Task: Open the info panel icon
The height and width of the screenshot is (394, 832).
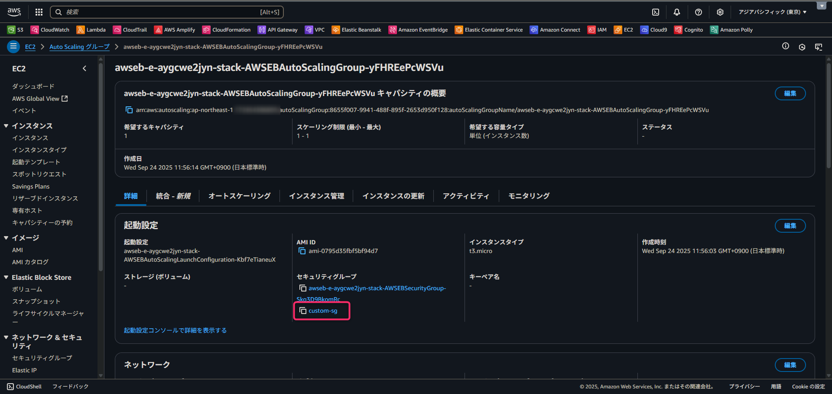Action: click(786, 46)
